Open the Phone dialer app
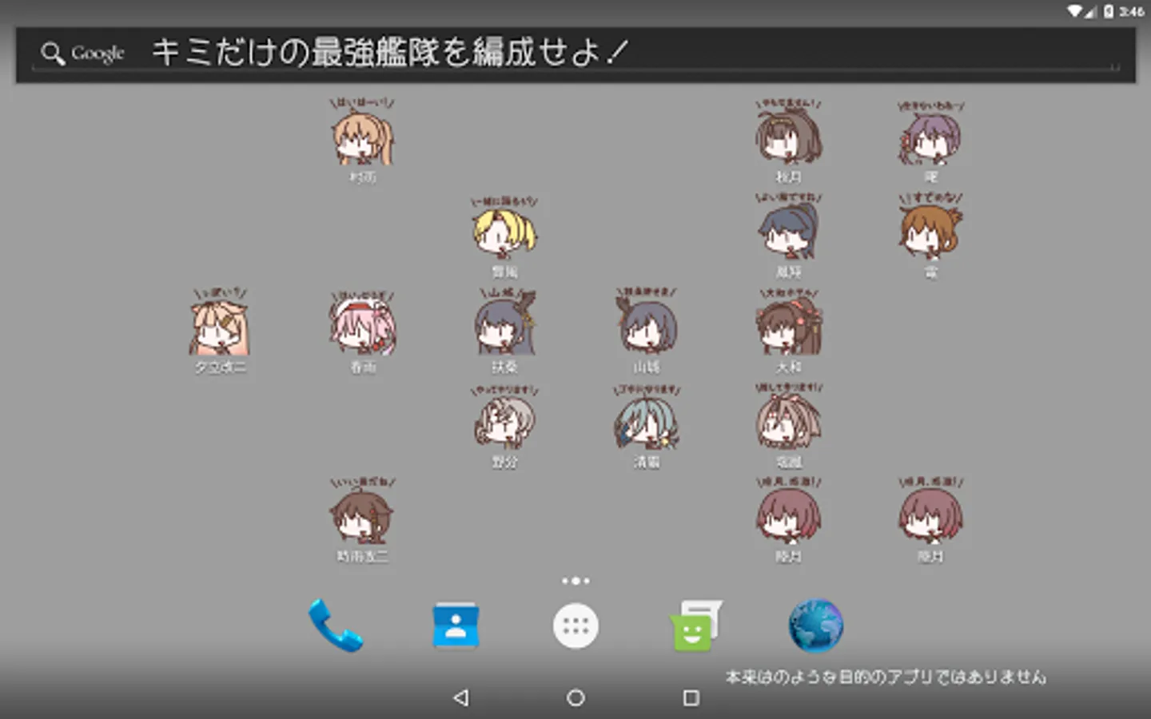 [x=336, y=626]
